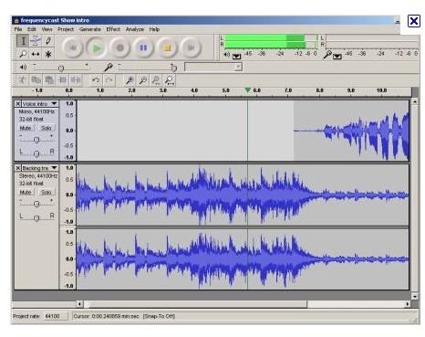
Task: Click the vertical scrollbar up arrow
Action: 415,101
